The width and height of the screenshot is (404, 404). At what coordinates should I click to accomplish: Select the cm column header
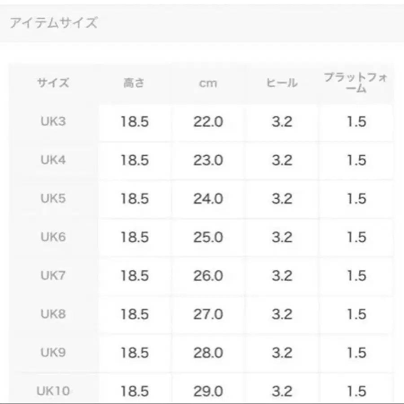[x=208, y=83]
